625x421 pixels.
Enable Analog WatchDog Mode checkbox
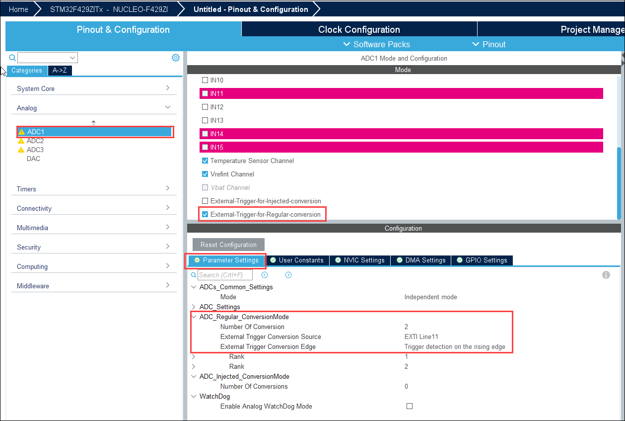(410, 406)
